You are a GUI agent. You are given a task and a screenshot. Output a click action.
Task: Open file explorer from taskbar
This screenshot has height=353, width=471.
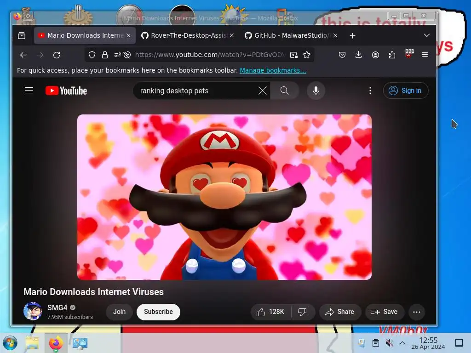coord(33,343)
